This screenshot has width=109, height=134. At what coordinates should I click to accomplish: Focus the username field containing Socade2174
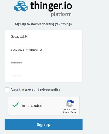[43, 36]
